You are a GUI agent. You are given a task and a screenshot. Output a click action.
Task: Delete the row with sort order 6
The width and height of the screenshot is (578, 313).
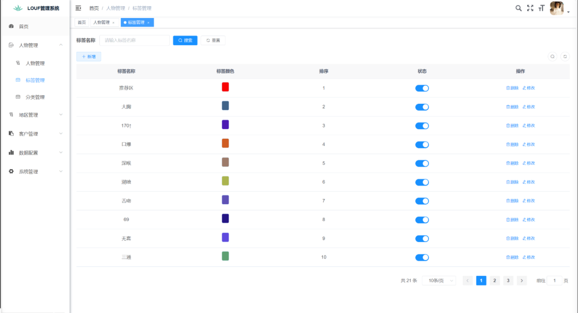click(x=512, y=182)
